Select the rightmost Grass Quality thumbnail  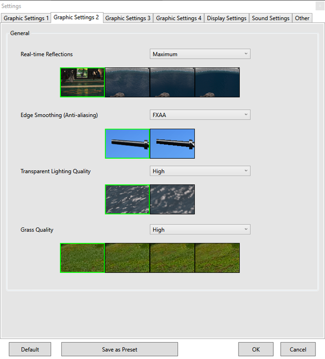click(217, 257)
